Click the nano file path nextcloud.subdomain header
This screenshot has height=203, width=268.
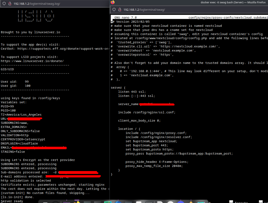click(x=228, y=17)
